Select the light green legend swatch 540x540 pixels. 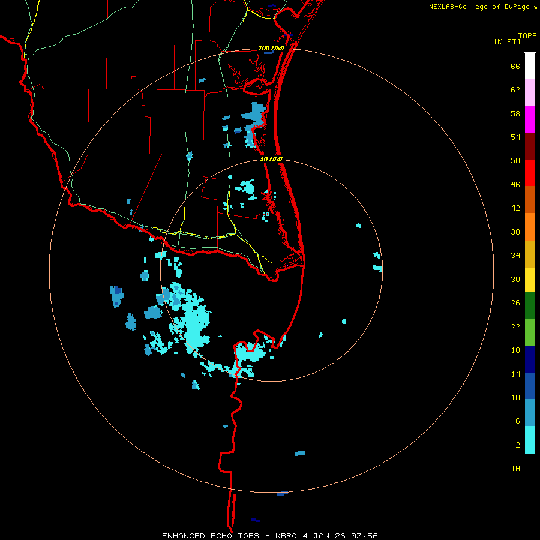point(530,332)
